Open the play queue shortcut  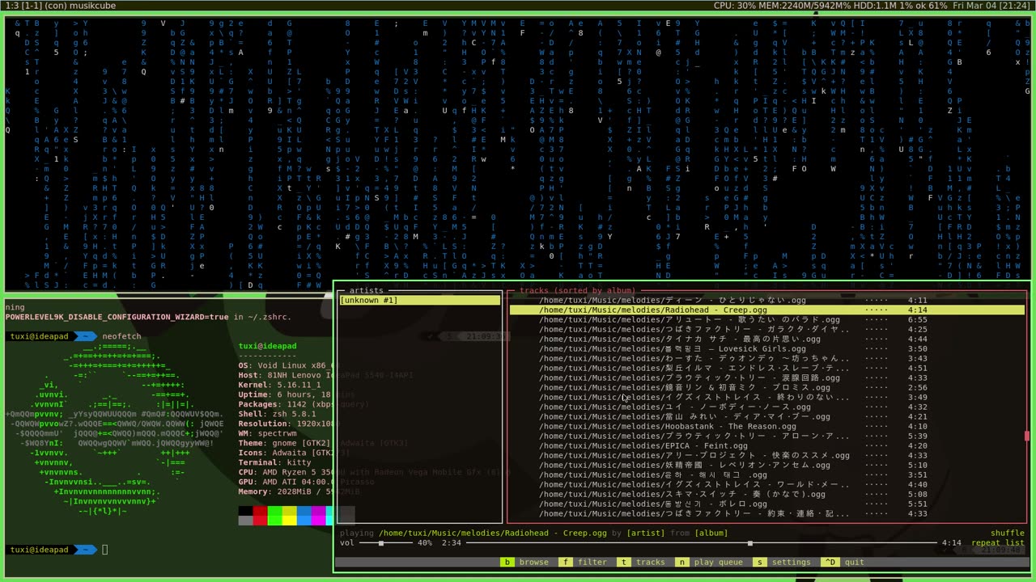click(709, 563)
